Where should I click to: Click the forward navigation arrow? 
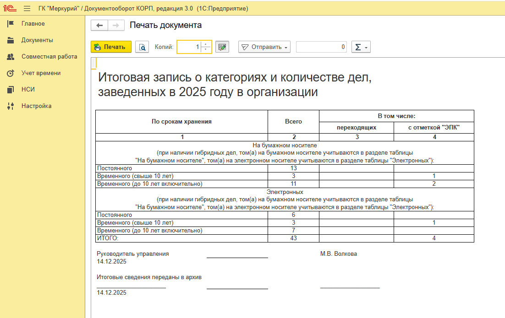click(116, 26)
